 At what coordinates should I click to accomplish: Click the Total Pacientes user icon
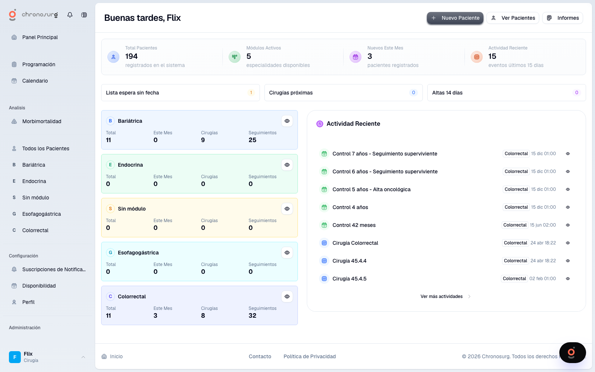(x=113, y=57)
